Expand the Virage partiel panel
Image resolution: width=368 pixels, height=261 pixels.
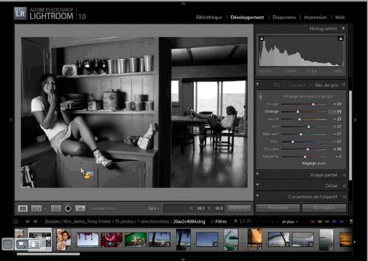344,175
